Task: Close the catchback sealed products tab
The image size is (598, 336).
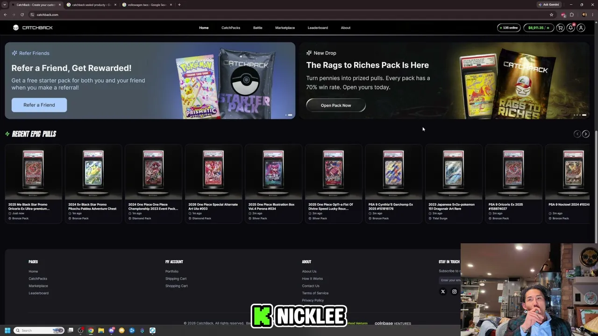Action: tap(115, 5)
